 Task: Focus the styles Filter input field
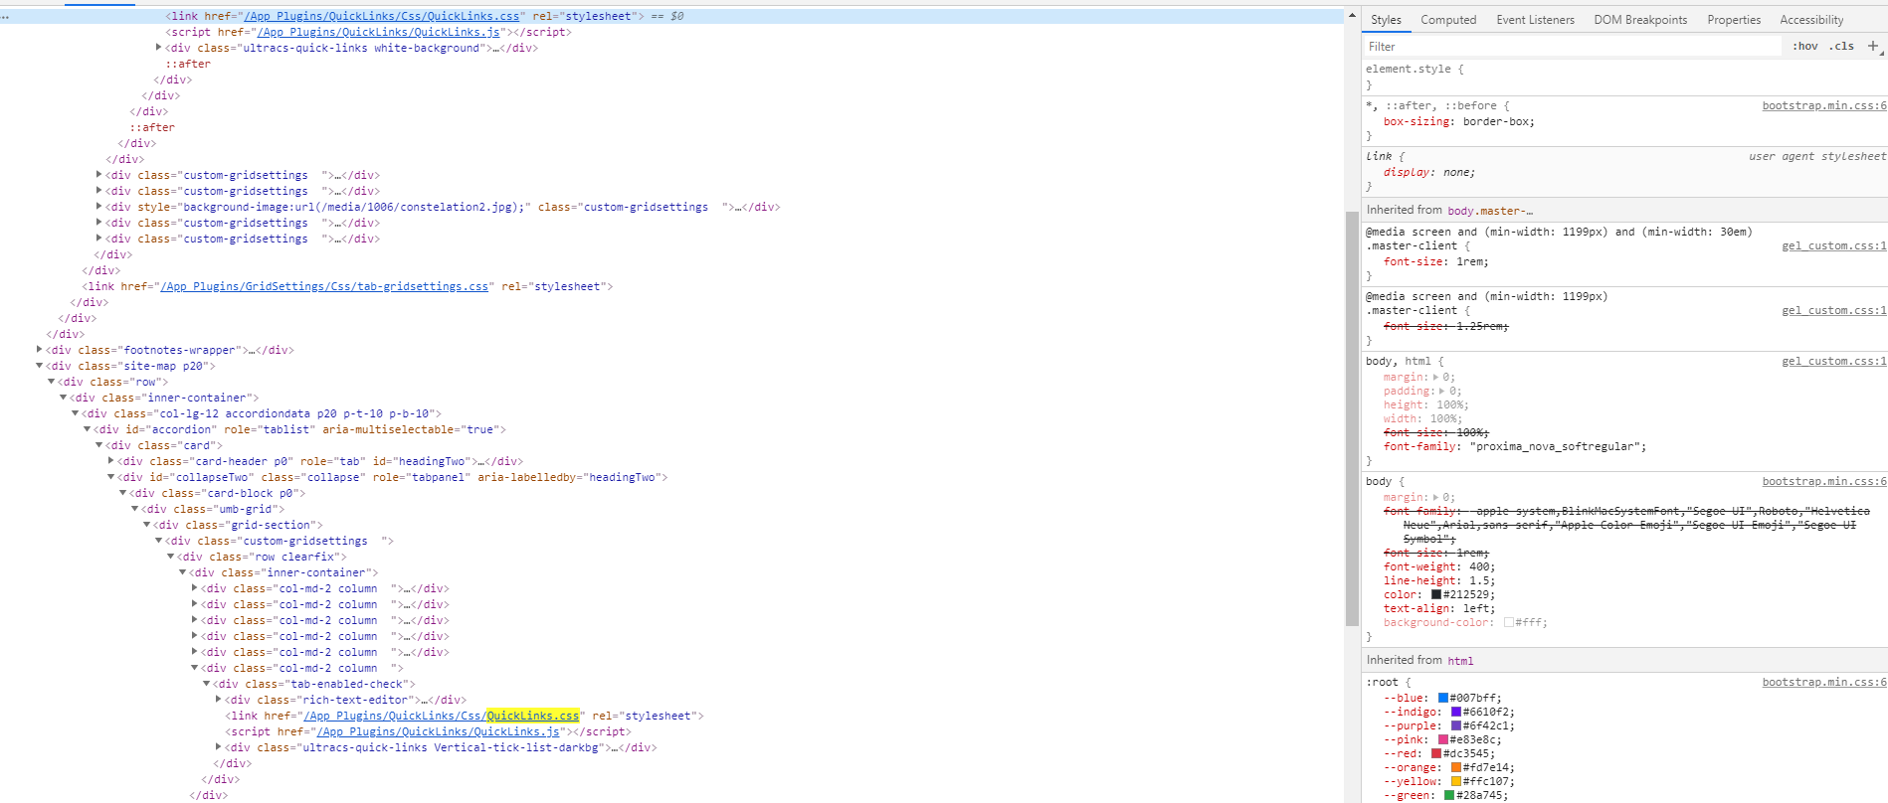tap(1572, 47)
